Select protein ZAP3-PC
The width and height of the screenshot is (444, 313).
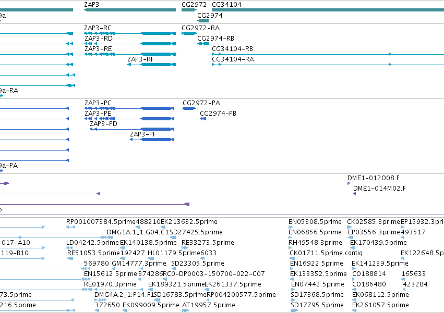coord(98,103)
